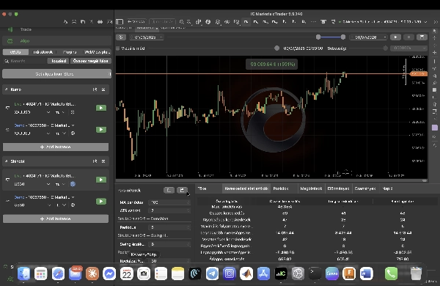
Task: Add an instance under Kuma
Action: 56,147
